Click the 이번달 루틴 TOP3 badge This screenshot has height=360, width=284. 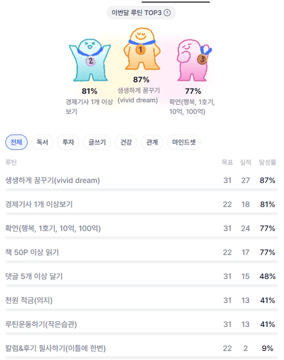[137, 13]
